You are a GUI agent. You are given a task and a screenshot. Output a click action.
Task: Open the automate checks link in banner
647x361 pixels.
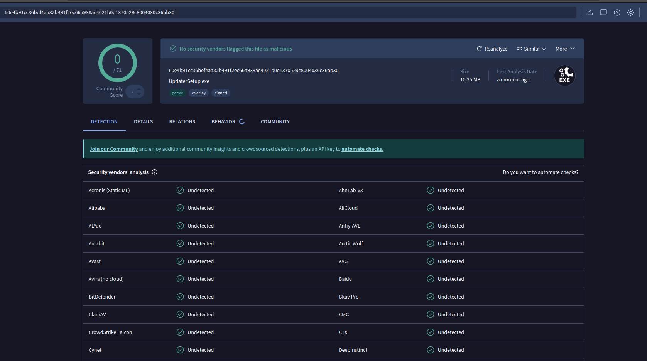click(x=362, y=149)
